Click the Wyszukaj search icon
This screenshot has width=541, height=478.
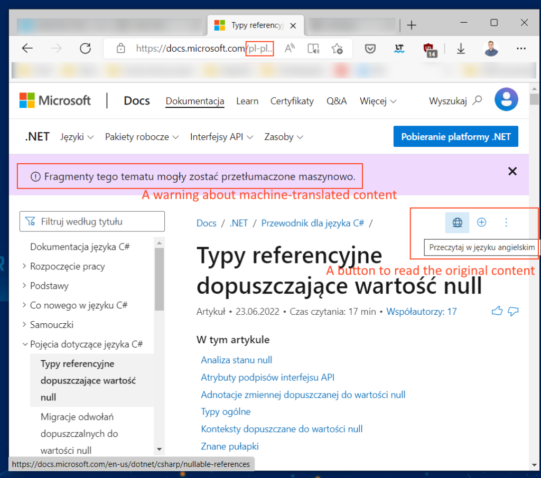[477, 100]
